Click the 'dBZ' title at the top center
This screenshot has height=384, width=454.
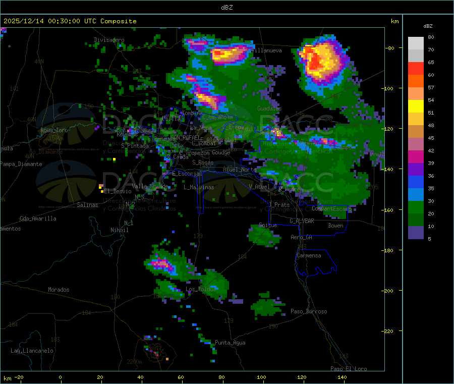(x=226, y=8)
